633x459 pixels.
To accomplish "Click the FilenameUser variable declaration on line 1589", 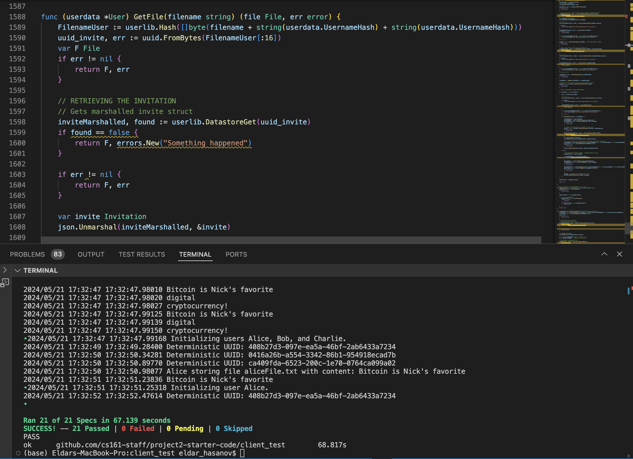I will point(83,27).
